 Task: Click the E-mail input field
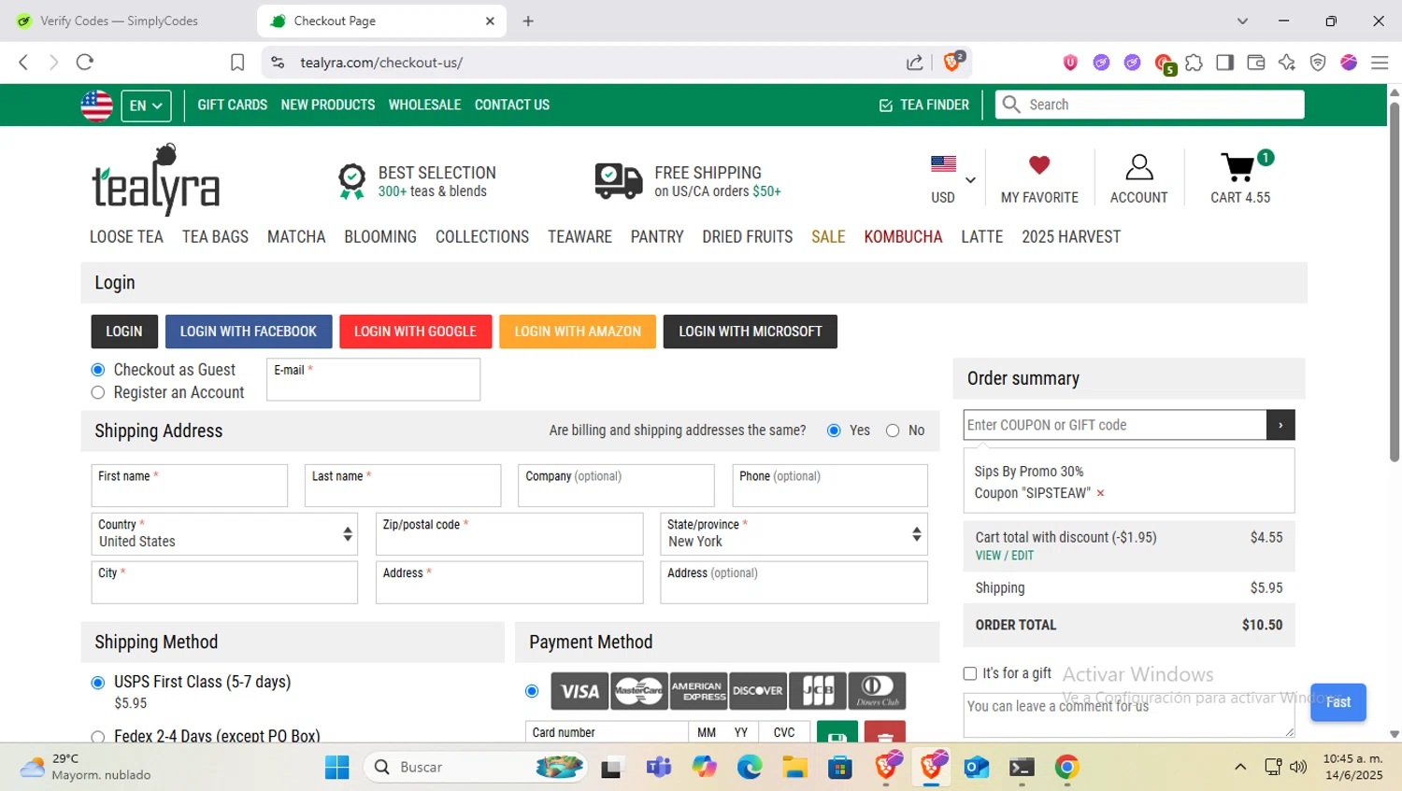pyautogui.click(x=373, y=380)
